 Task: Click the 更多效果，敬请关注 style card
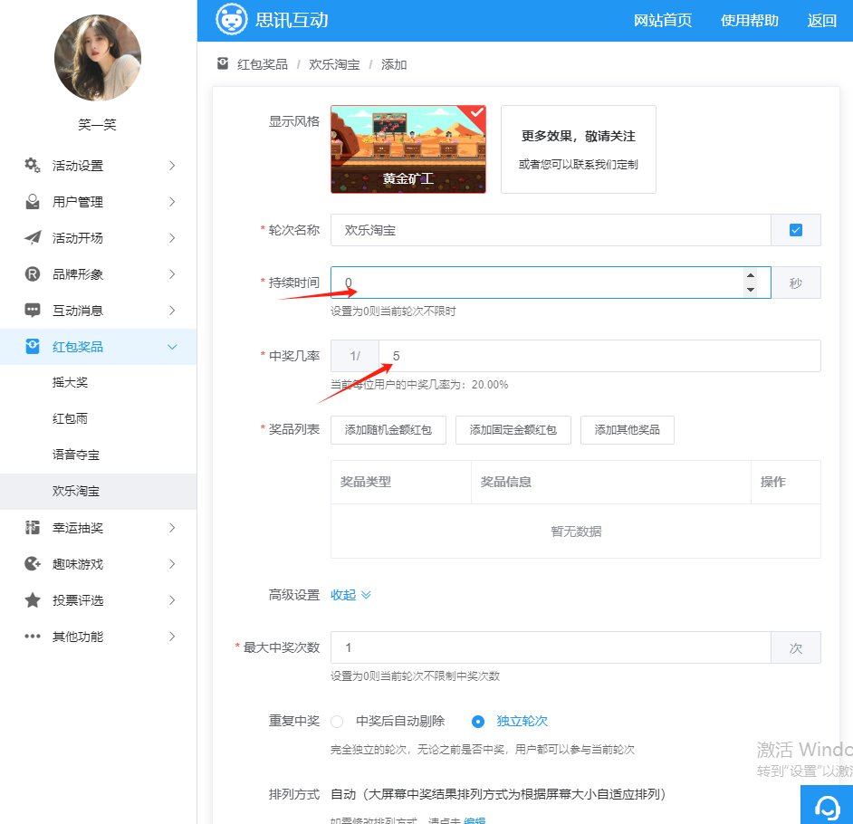(579, 149)
